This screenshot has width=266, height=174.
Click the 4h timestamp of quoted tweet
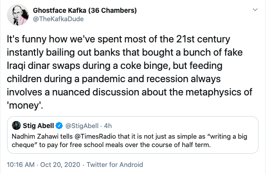[x=108, y=126]
